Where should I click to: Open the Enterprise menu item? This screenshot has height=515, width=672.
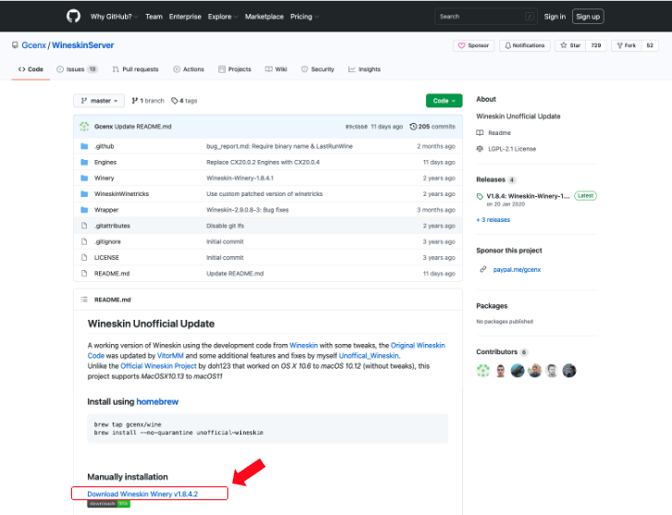185,17
